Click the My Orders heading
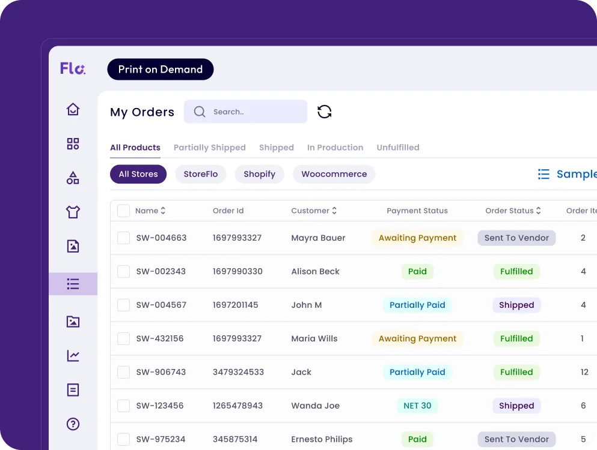This screenshot has width=597, height=450. click(x=142, y=112)
